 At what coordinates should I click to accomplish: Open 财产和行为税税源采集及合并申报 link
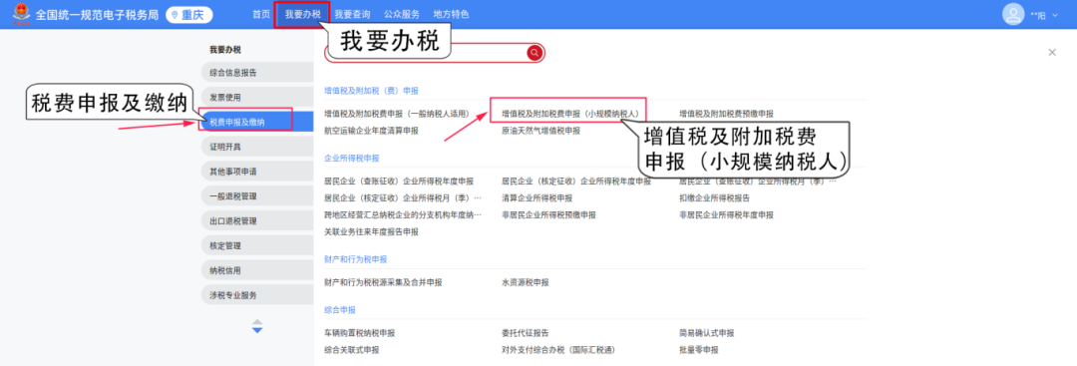click(x=383, y=282)
